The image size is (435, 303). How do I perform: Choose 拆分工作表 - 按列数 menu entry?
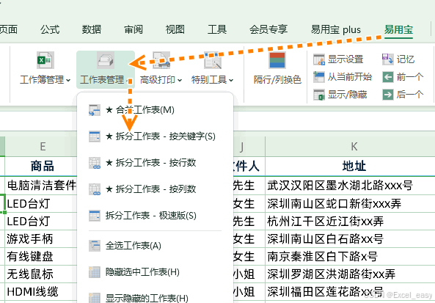pos(155,189)
